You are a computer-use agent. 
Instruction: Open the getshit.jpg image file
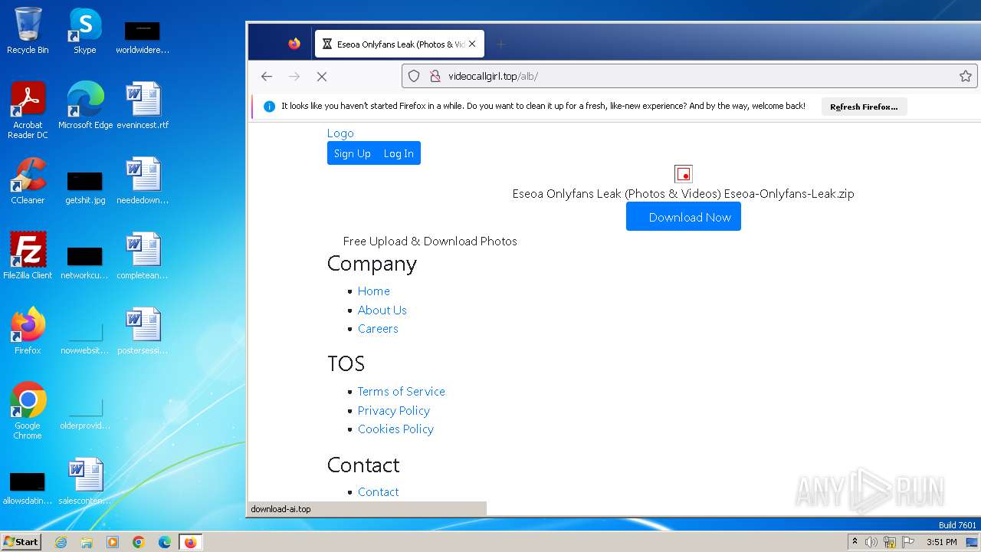pyautogui.click(x=85, y=187)
